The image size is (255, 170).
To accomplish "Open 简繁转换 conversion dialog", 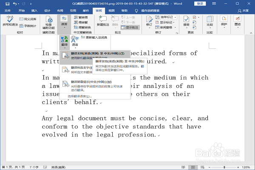I will tap(82, 27).
